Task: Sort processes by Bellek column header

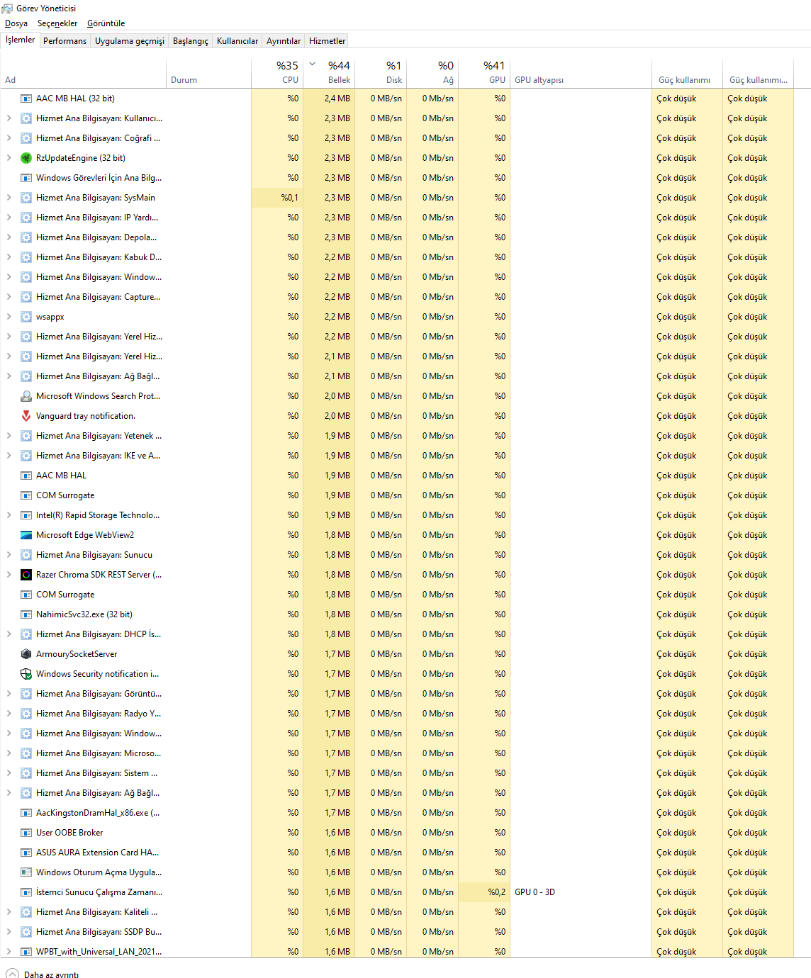Action: [329, 72]
